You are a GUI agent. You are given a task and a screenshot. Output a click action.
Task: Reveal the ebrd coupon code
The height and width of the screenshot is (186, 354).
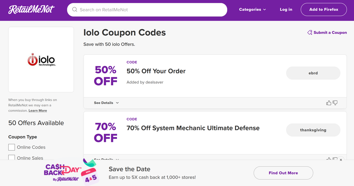pyautogui.click(x=313, y=73)
